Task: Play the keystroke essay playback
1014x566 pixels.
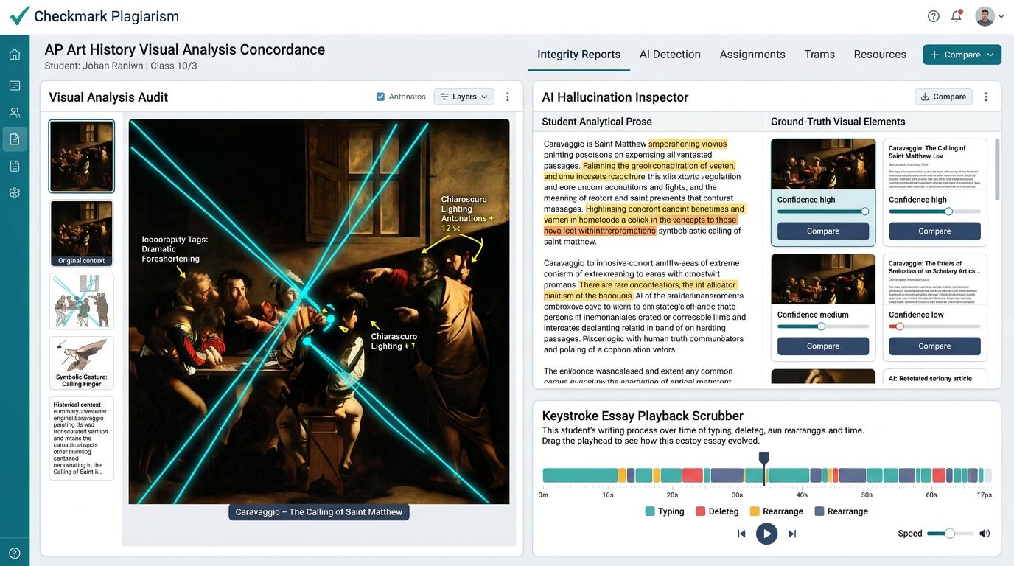Action: pos(766,534)
